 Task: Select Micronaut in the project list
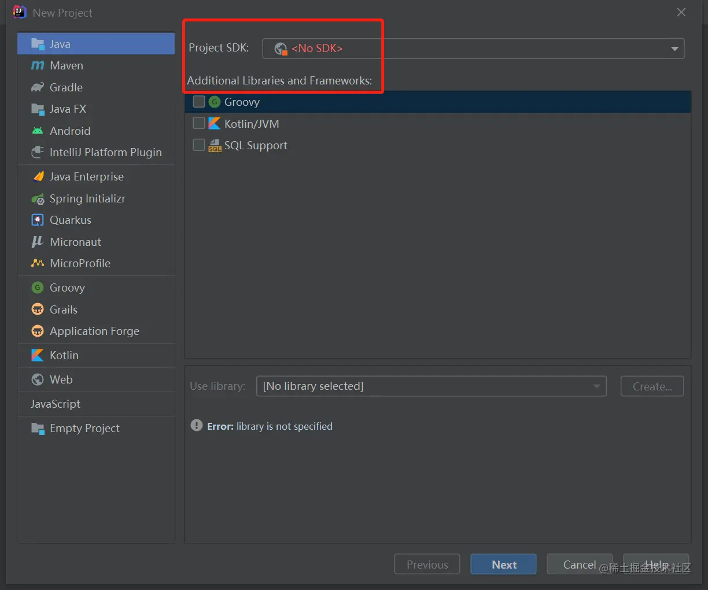point(96,242)
